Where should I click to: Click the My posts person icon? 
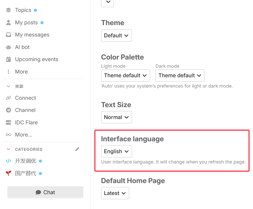pos(8,22)
